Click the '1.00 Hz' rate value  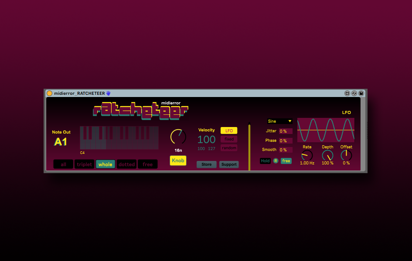(307, 163)
